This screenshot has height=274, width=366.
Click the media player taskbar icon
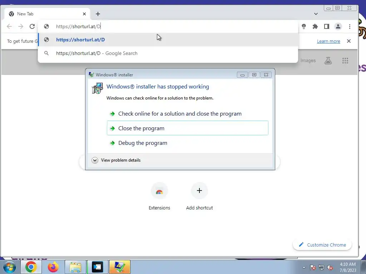coord(98,267)
